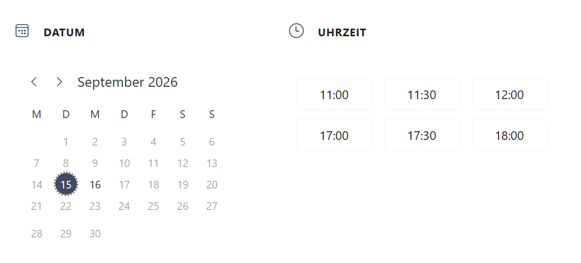Click date 17 in the calendar
This screenshot has width=581, height=263.
(x=124, y=184)
